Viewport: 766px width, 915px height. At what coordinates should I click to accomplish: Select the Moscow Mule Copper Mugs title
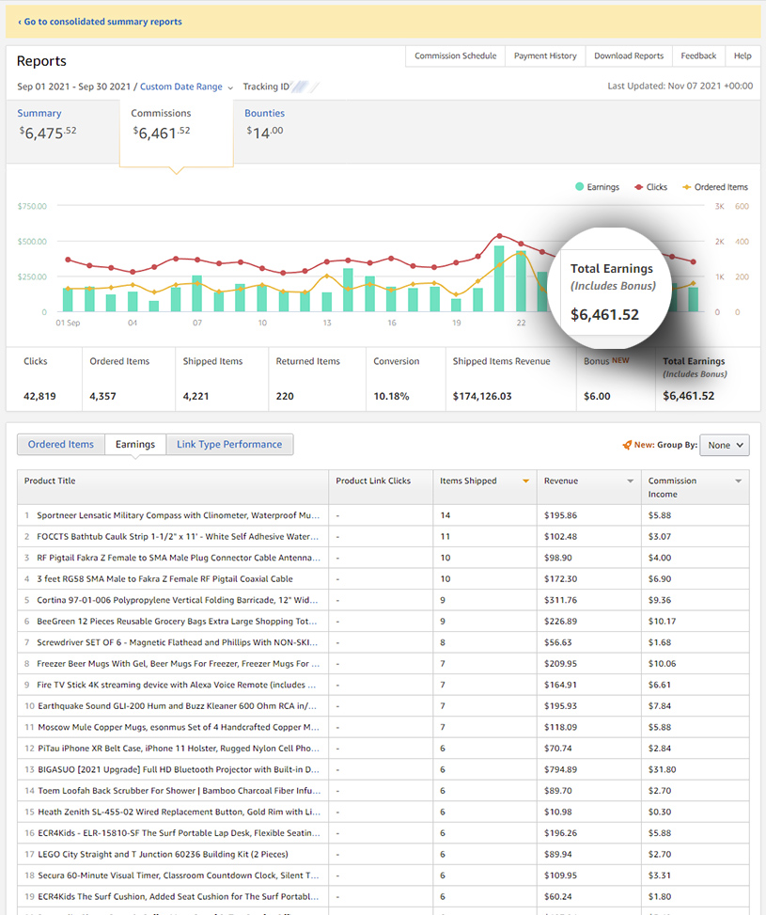pyautogui.click(x=179, y=727)
